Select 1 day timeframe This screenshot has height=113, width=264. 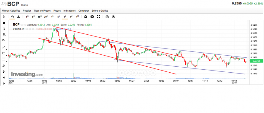pos(65,17)
